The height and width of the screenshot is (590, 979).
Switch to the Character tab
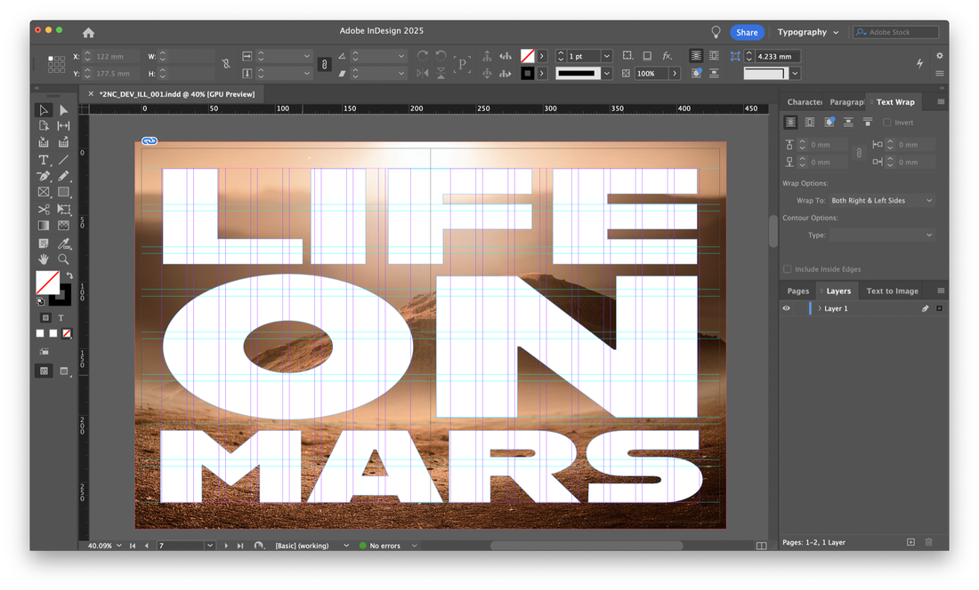point(805,102)
